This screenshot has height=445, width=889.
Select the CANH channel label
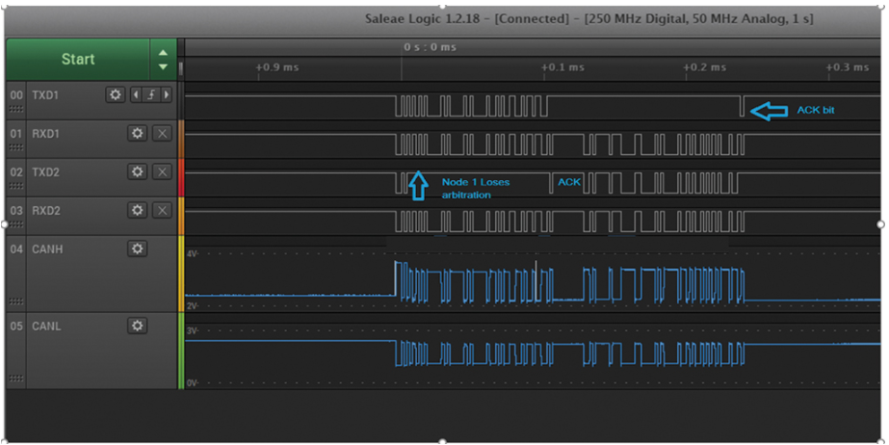47,249
